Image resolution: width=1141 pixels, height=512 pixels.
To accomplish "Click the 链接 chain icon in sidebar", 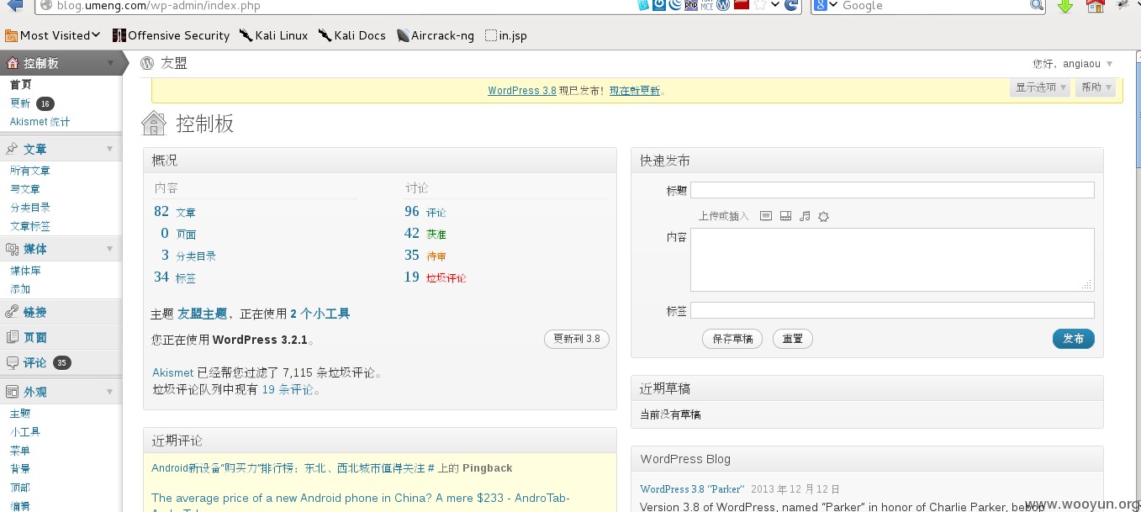I will point(12,312).
